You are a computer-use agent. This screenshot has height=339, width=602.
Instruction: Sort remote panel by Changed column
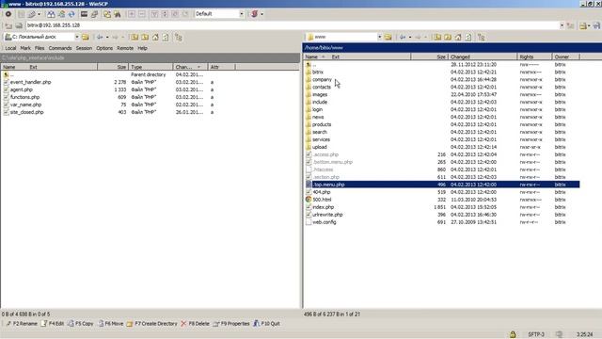483,56
